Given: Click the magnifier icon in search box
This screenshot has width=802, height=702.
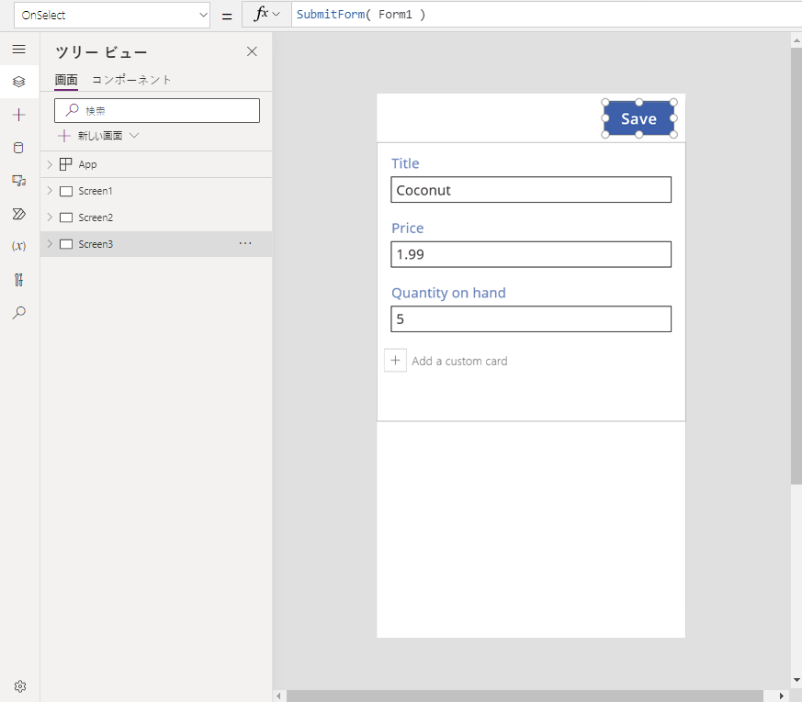Looking at the screenshot, I should [73, 110].
